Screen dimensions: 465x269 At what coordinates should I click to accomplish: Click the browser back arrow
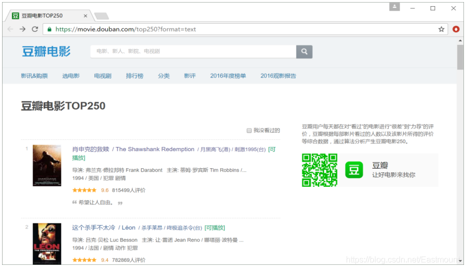pyautogui.click(x=10, y=29)
